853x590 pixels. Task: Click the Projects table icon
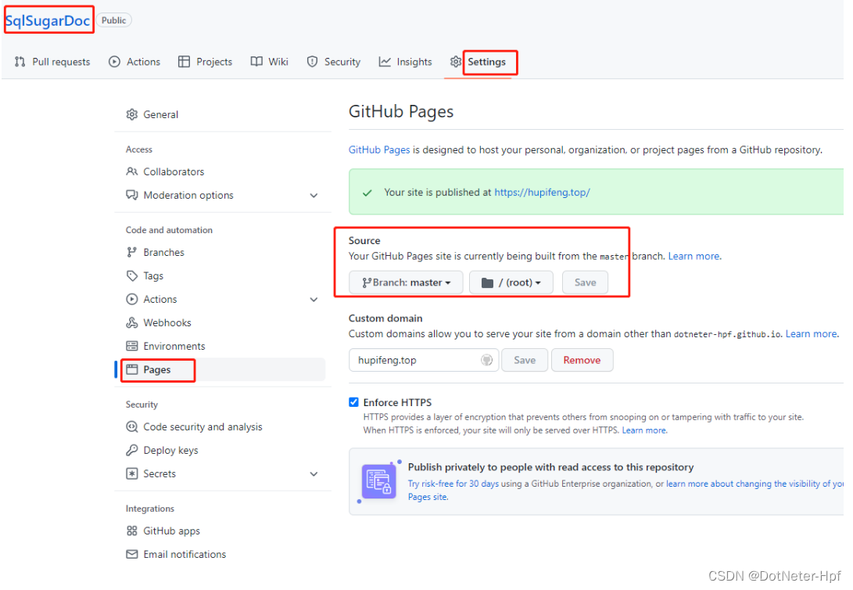tap(184, 62)
